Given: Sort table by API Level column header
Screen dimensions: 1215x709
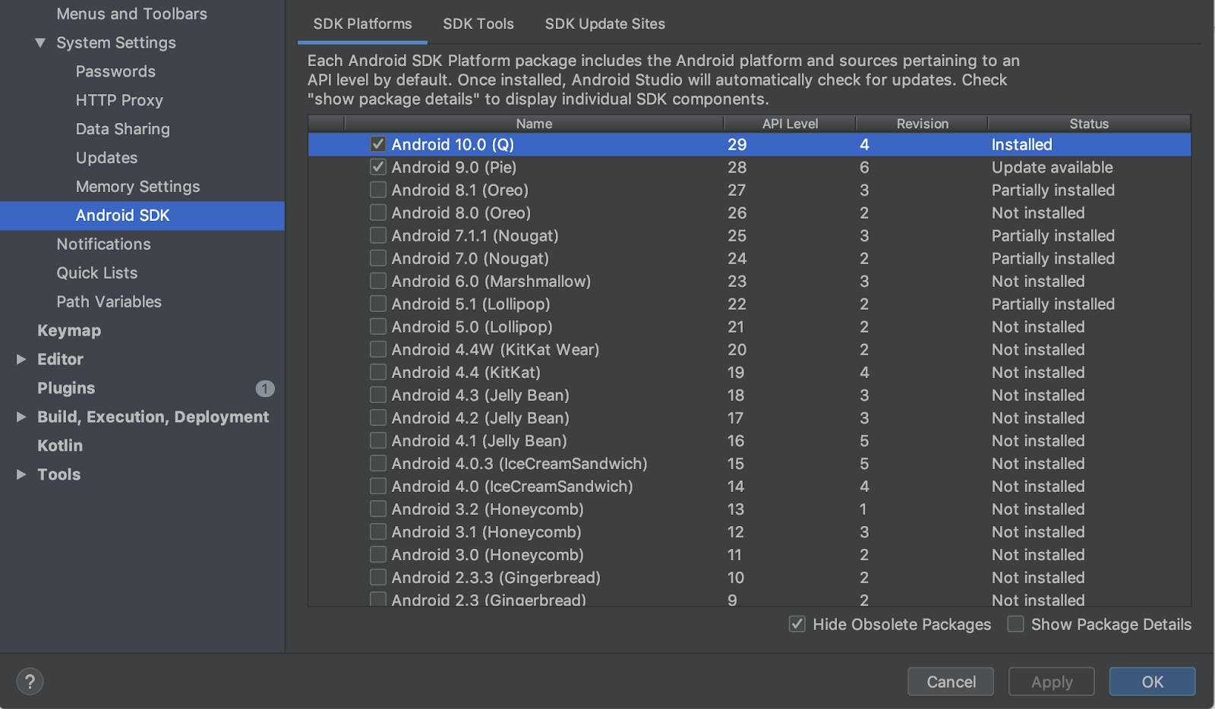Looking at the screenshot, I should tap(790, 124).
